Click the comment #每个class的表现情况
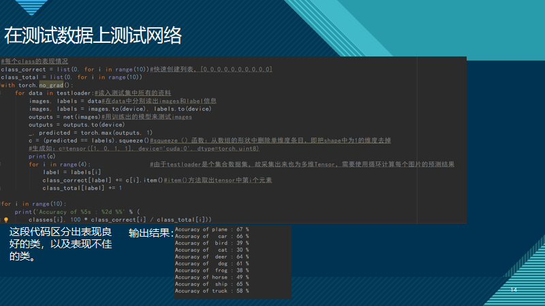The image size is (545, 306). (x=35, y=61)
